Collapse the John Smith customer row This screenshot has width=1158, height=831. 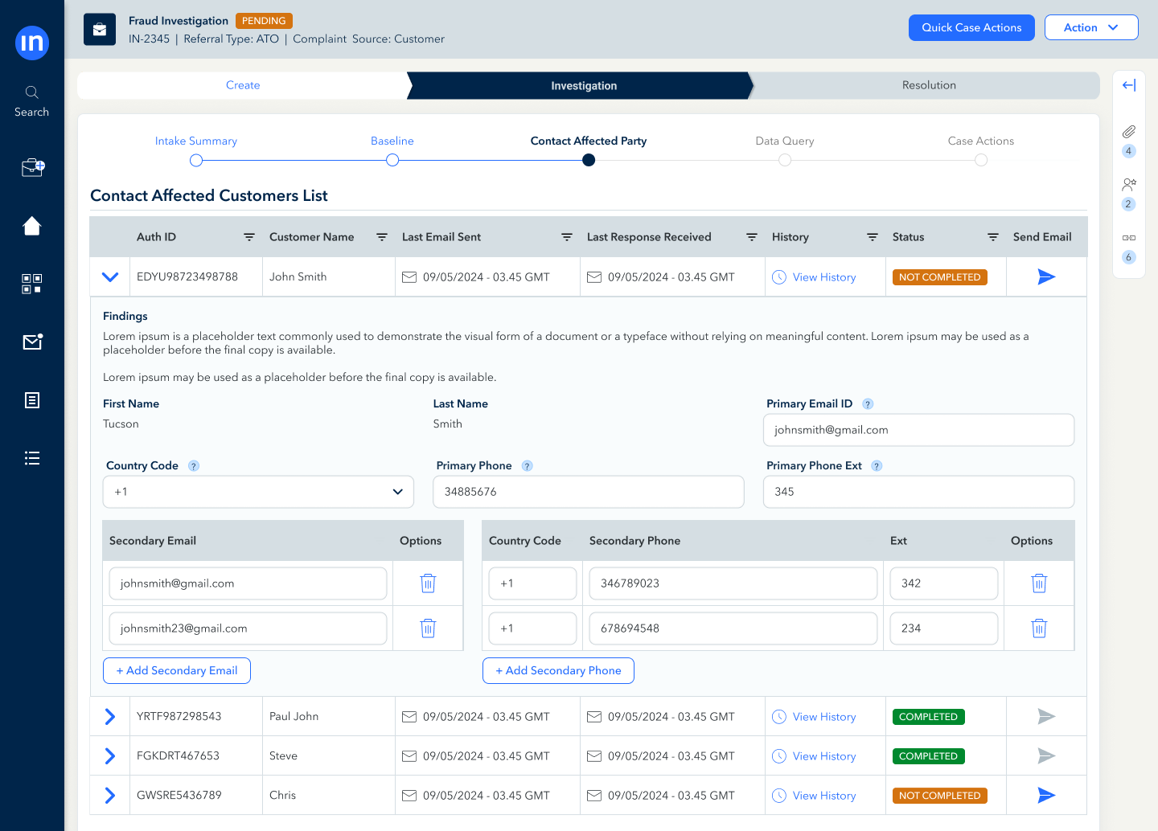pos(110,277)
